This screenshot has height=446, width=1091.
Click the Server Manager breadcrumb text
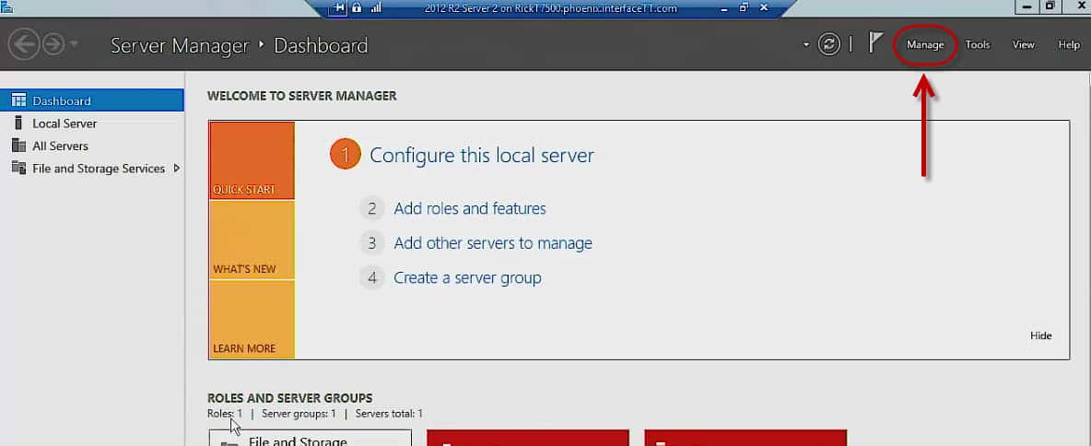pyautogui.click(x=180, y=45)
